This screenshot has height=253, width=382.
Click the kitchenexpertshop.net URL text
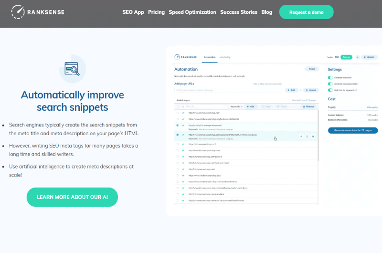[204, 113]
